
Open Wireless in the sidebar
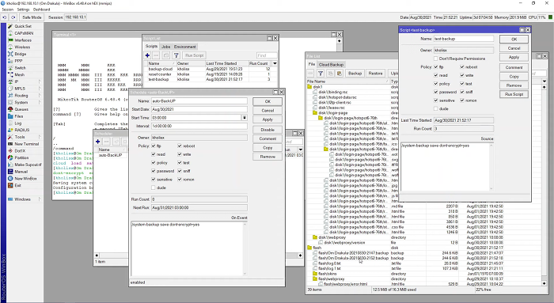(x=22, y=47)
